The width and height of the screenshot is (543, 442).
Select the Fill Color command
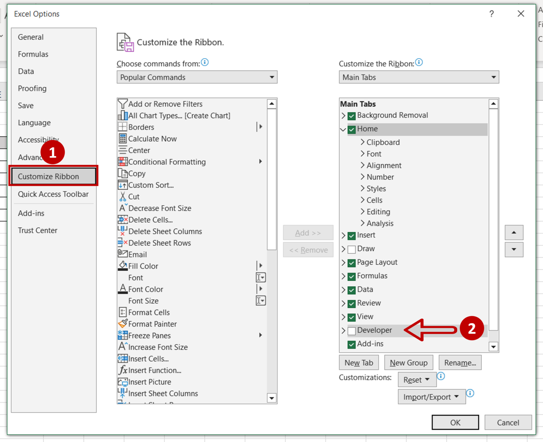click(143, 266)
